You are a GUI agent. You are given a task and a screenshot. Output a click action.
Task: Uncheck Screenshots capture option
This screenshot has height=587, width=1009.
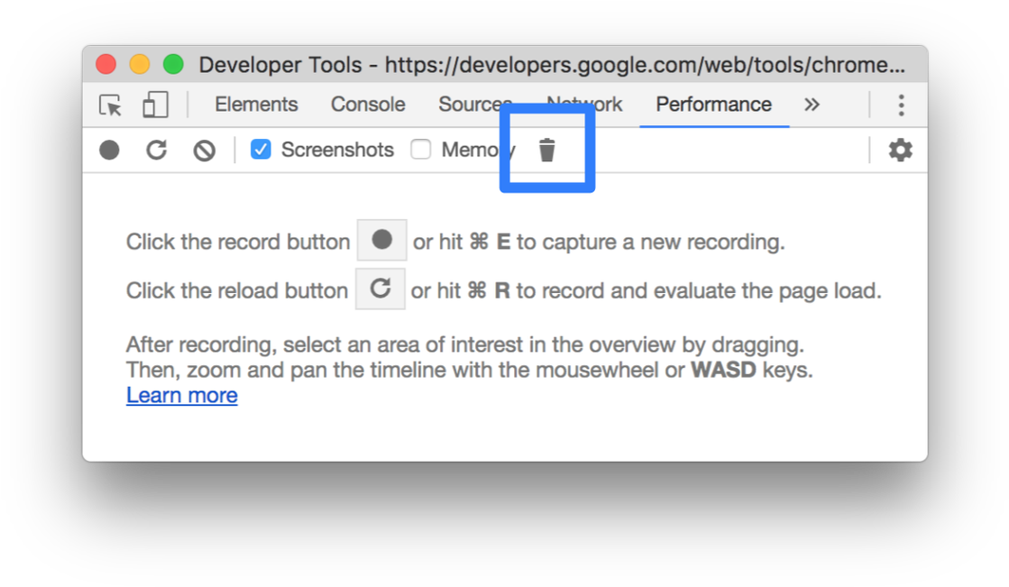pyautogui.click(x=261, y=150)
